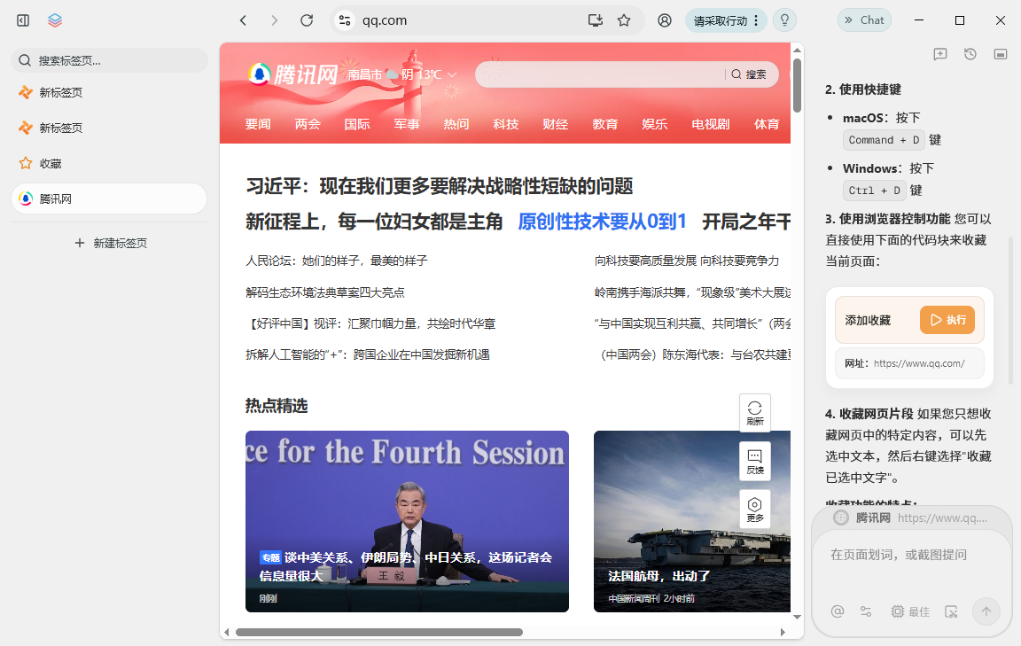Open the 收藏 favorites item
This screenshot has width=1021, height=646.
[109, 163]
